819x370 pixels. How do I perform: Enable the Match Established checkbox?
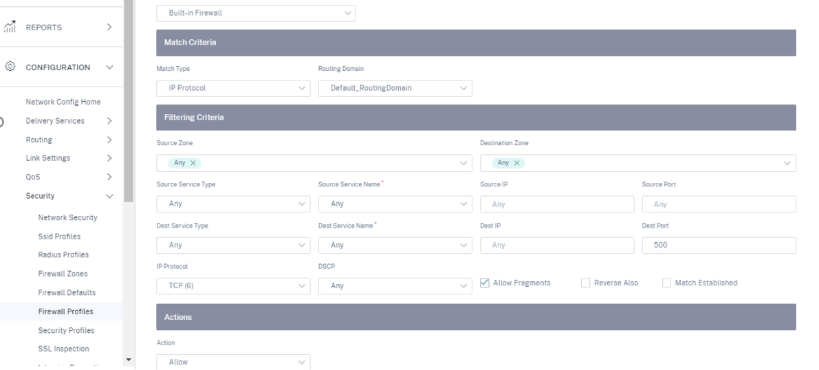click(x=666, y=283)
